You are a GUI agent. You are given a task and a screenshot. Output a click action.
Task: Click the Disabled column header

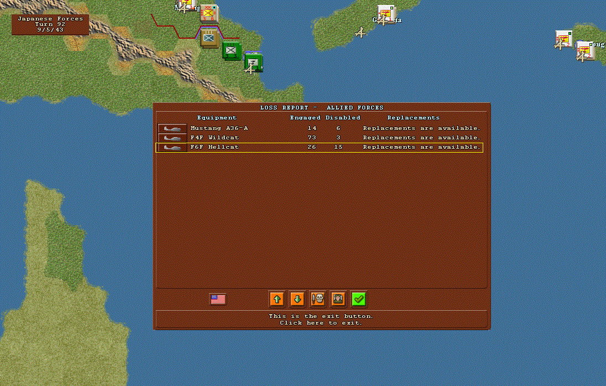(343, 118)
